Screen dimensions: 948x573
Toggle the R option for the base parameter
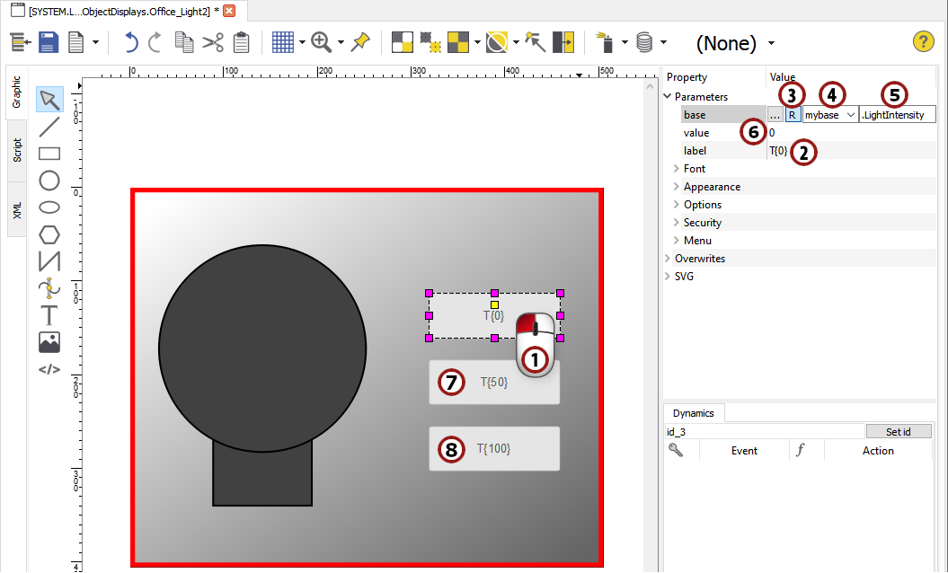click(792, 114)
